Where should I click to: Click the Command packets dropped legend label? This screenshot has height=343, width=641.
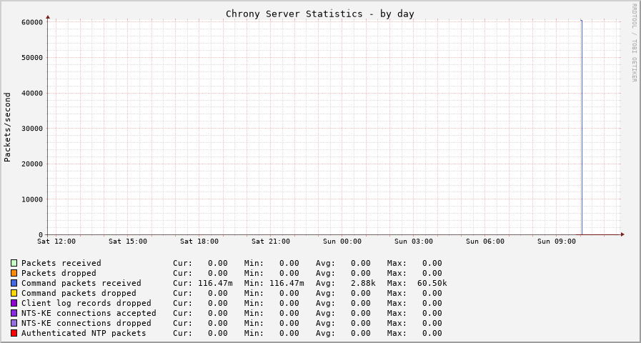point(79,293)
